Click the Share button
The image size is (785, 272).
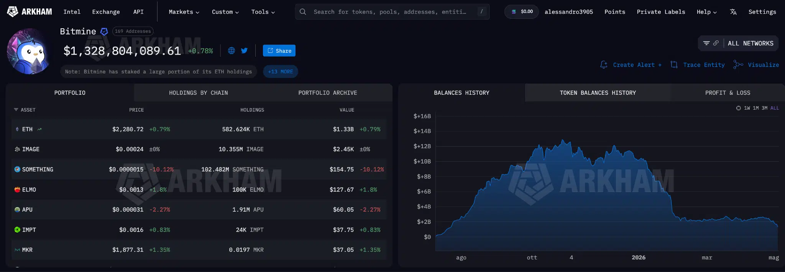coord(279,50)
